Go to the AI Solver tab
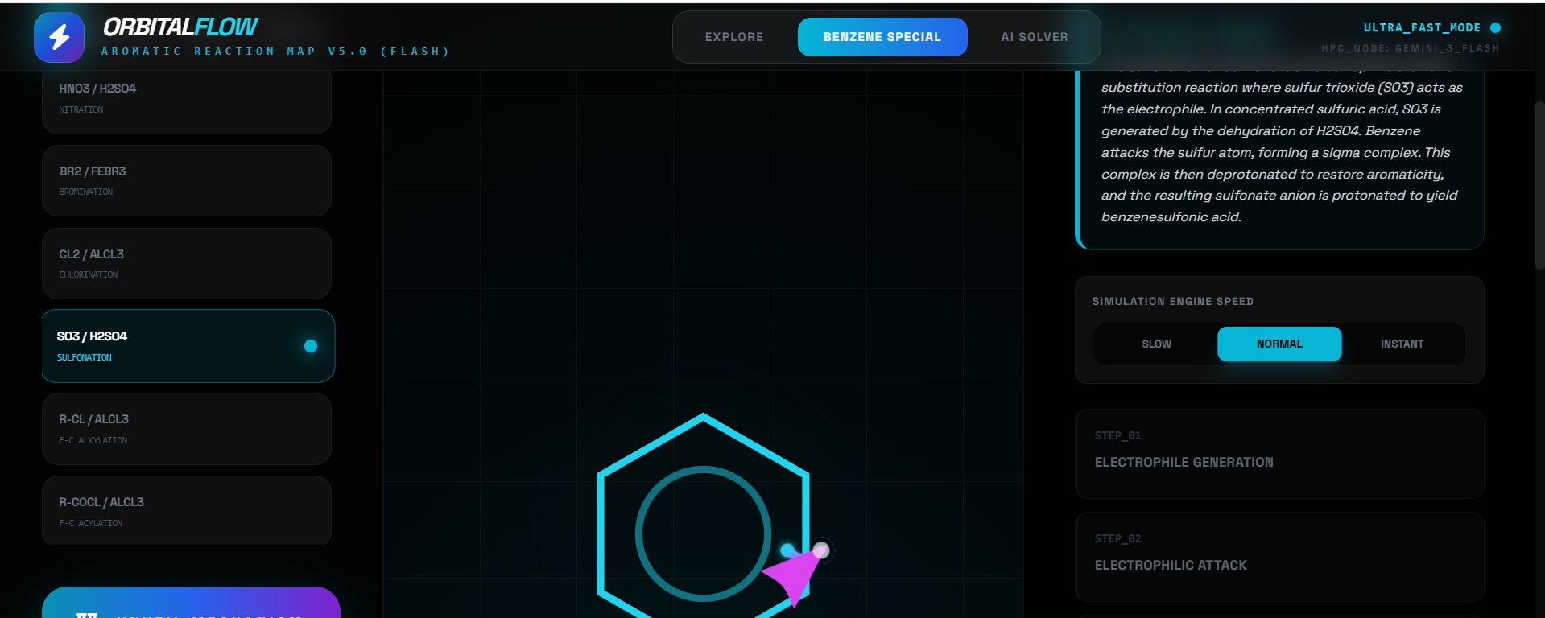 click(1035, 37)
